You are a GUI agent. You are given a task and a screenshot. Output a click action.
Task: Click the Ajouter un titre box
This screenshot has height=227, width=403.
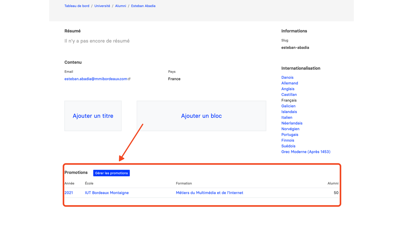tap(93, 116)
